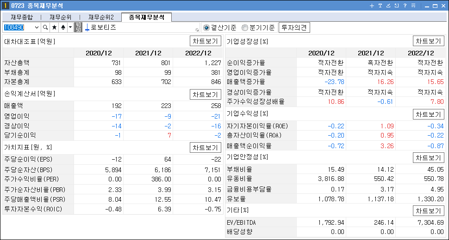Click 차트보기 for 기업안정성
The image size is (449, 240).
pyautogui.click(x=428, y=158)
